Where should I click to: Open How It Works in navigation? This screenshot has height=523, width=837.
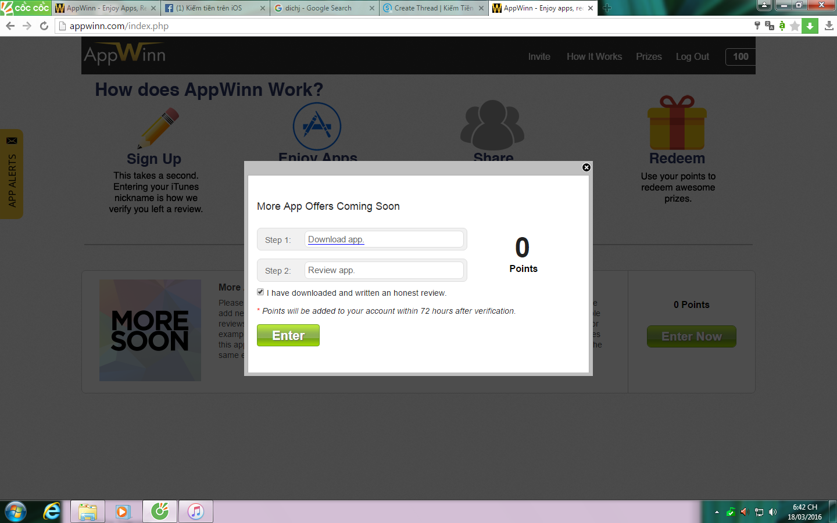click(x=595, y=56)
